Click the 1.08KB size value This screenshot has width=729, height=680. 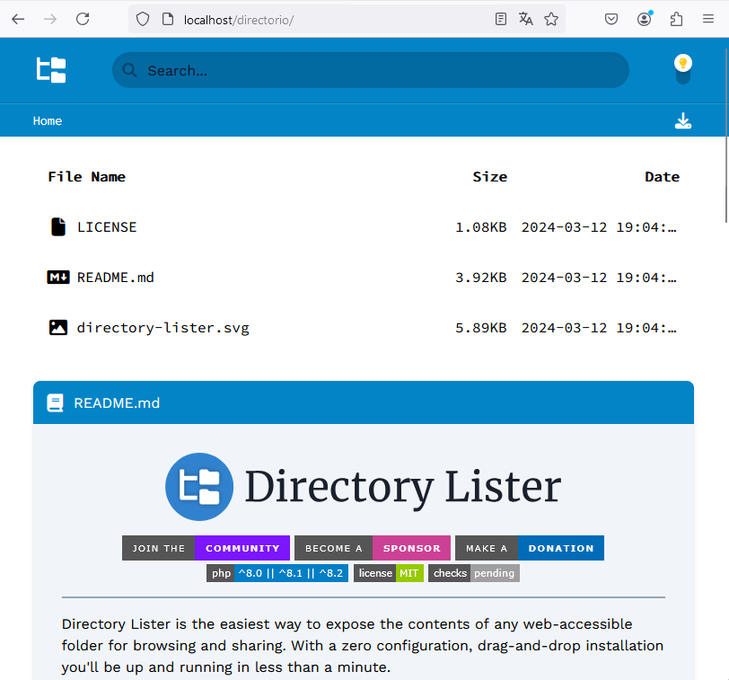coord(480,227)
